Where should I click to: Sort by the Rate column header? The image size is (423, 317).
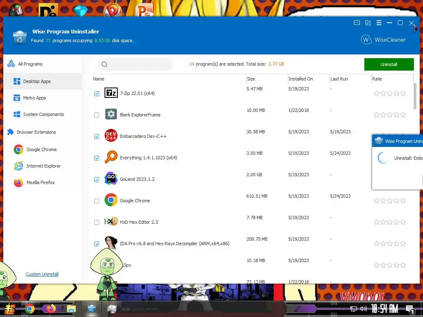392,79
